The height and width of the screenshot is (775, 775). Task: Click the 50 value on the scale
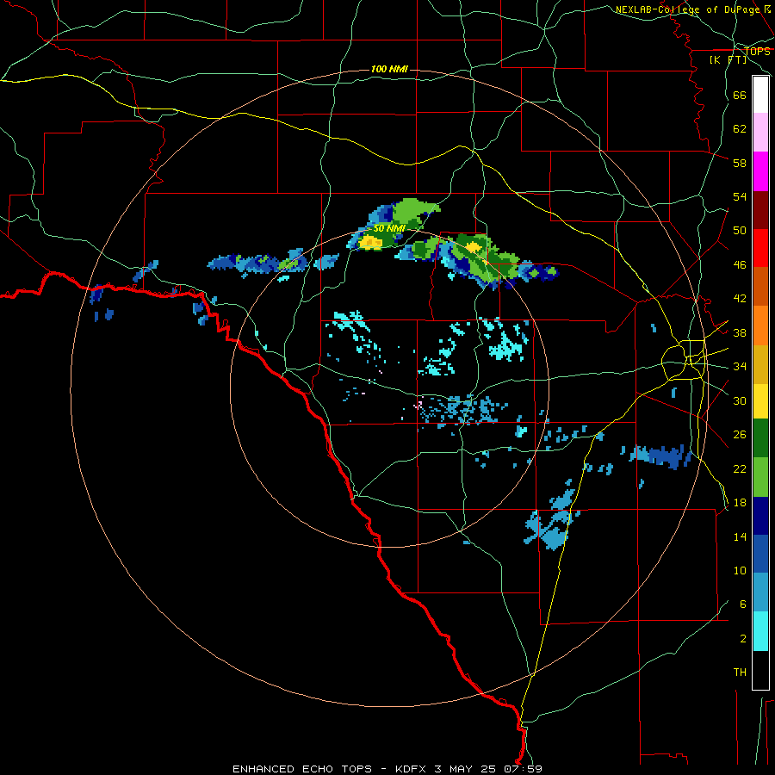point(740,231)
